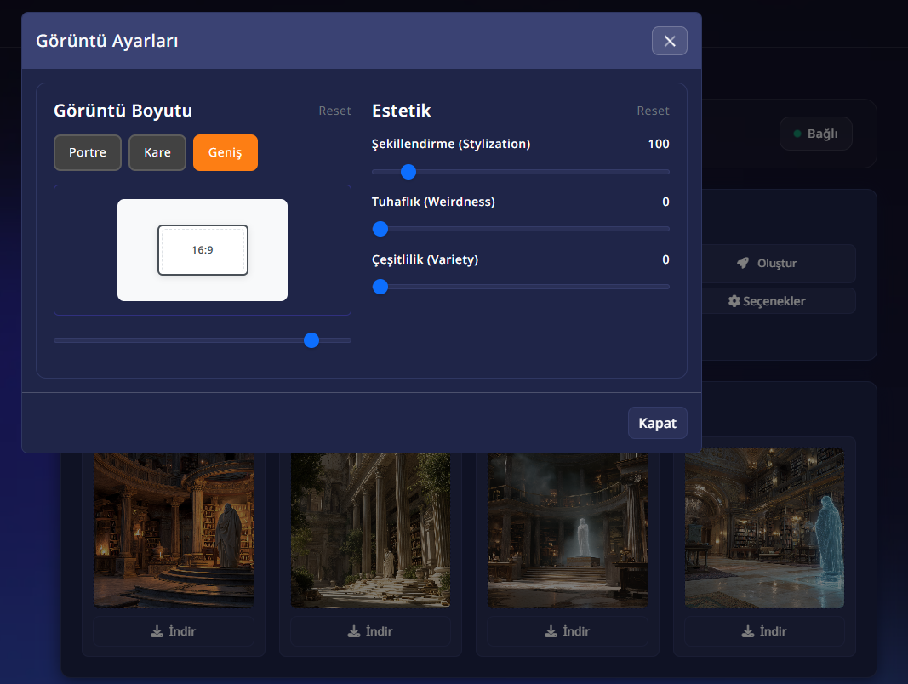Click the Tuhaflık (Weirdness) label

click(x=433, y=202)
